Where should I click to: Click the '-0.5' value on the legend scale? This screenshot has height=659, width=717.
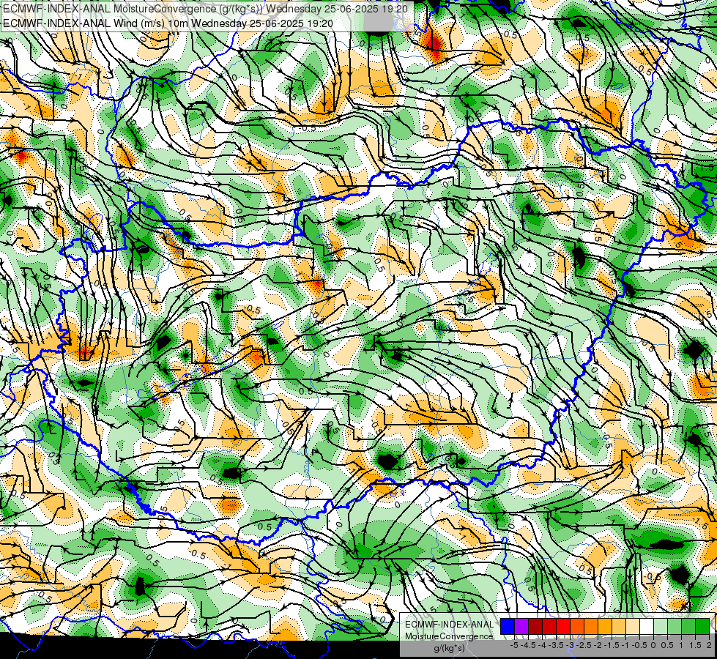[x=639, y=645]
